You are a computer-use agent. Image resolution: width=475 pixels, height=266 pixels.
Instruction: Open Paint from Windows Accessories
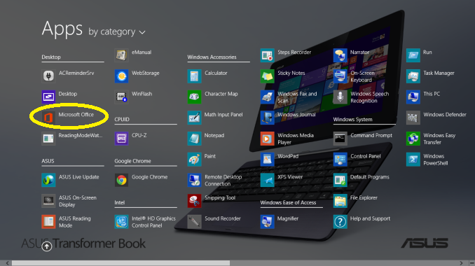click(194, 159)
